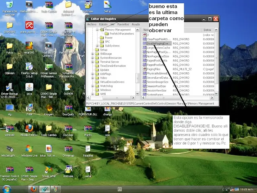Expand the WMI tree node

92,94
